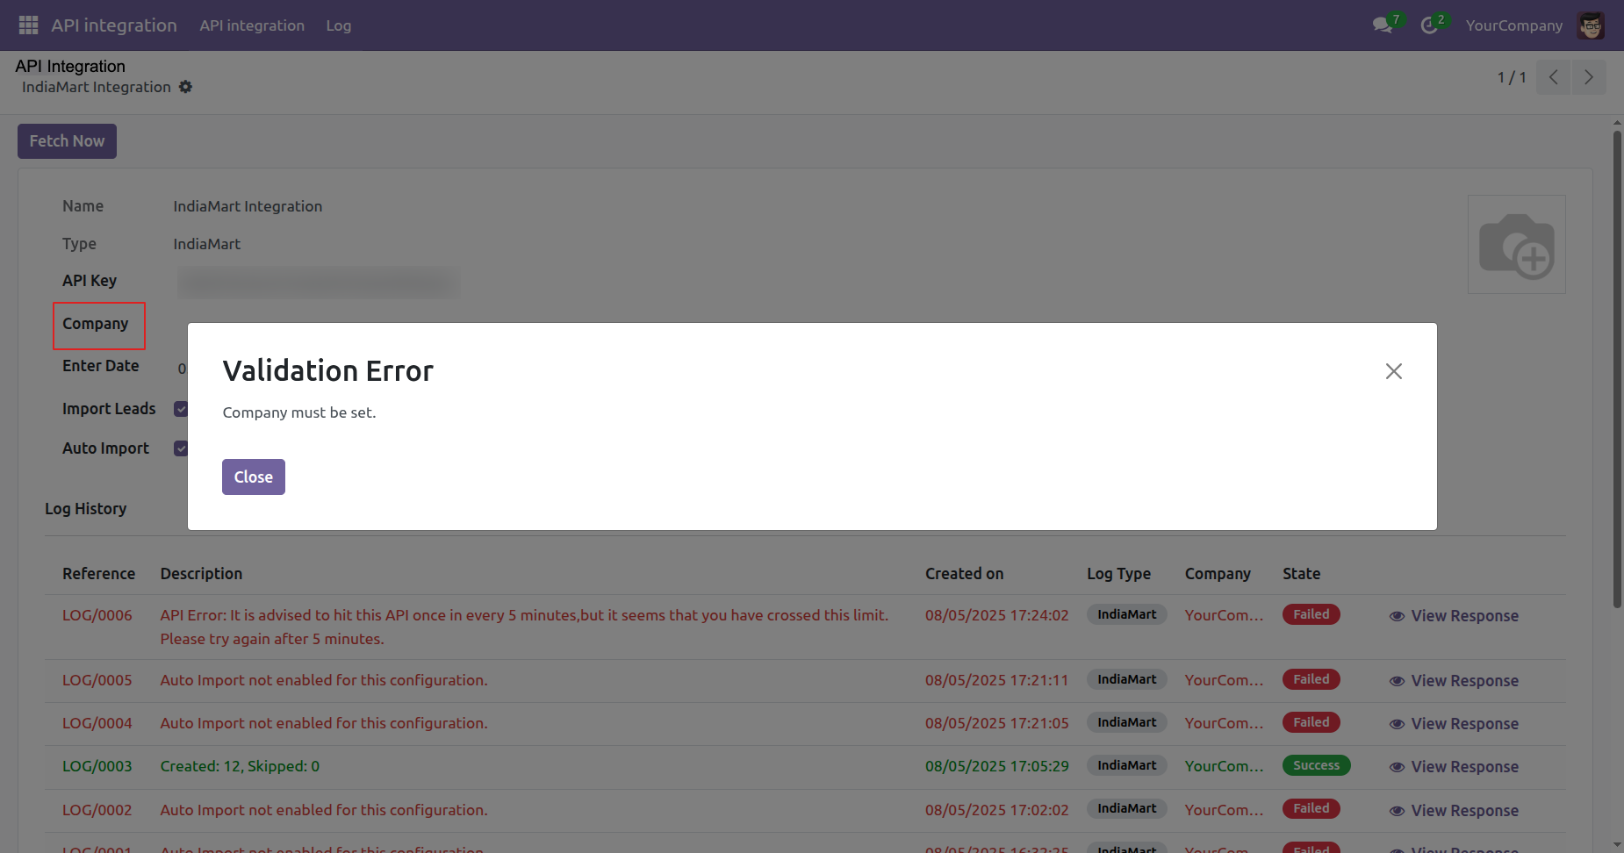
Task: Click the Success badge on LOG/0003
Action: point(1317,765)
